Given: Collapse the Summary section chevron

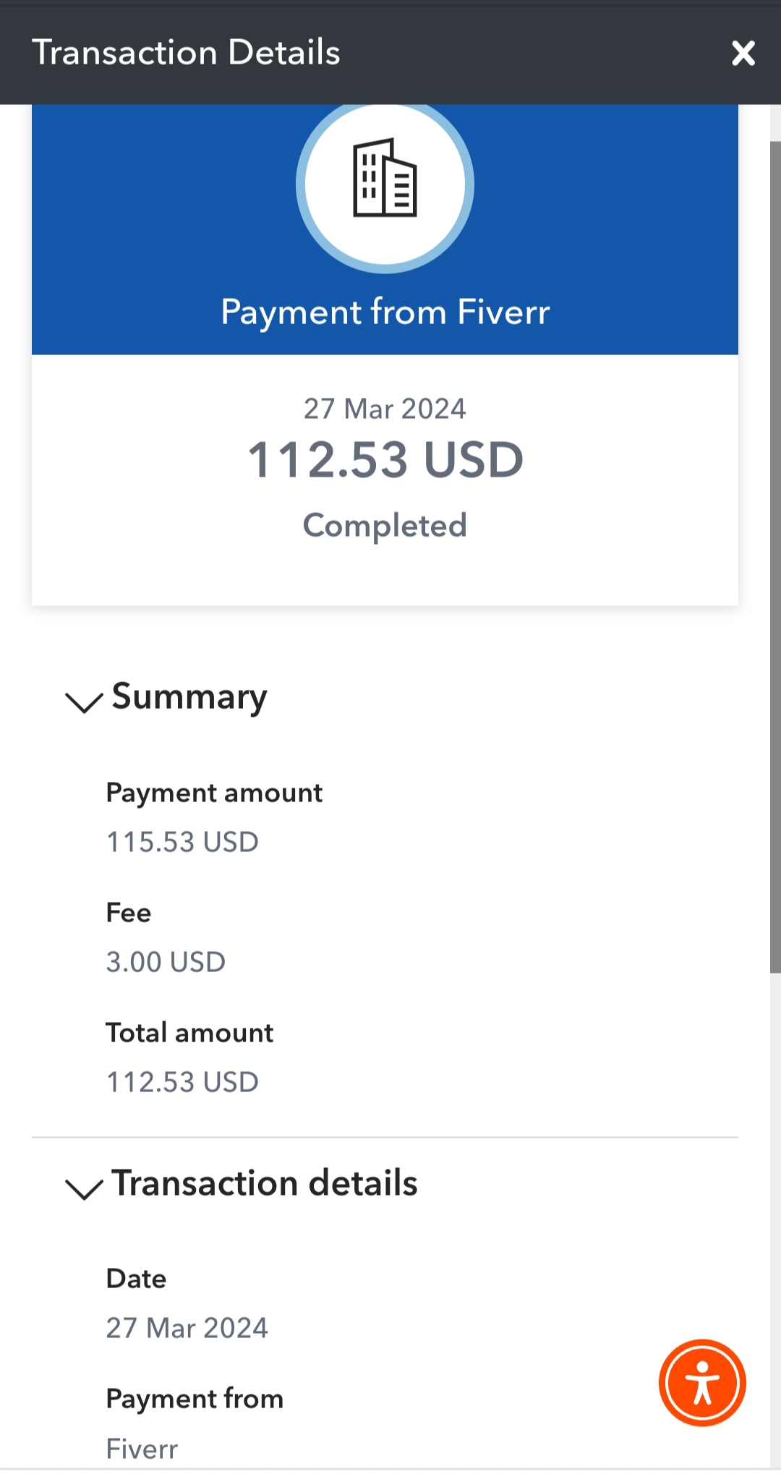Looking at the screenshot, I should pyautogui.click(x=84, y=702).
